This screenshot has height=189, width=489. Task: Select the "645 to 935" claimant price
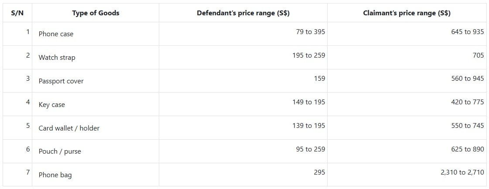click(x=468, y=32)
